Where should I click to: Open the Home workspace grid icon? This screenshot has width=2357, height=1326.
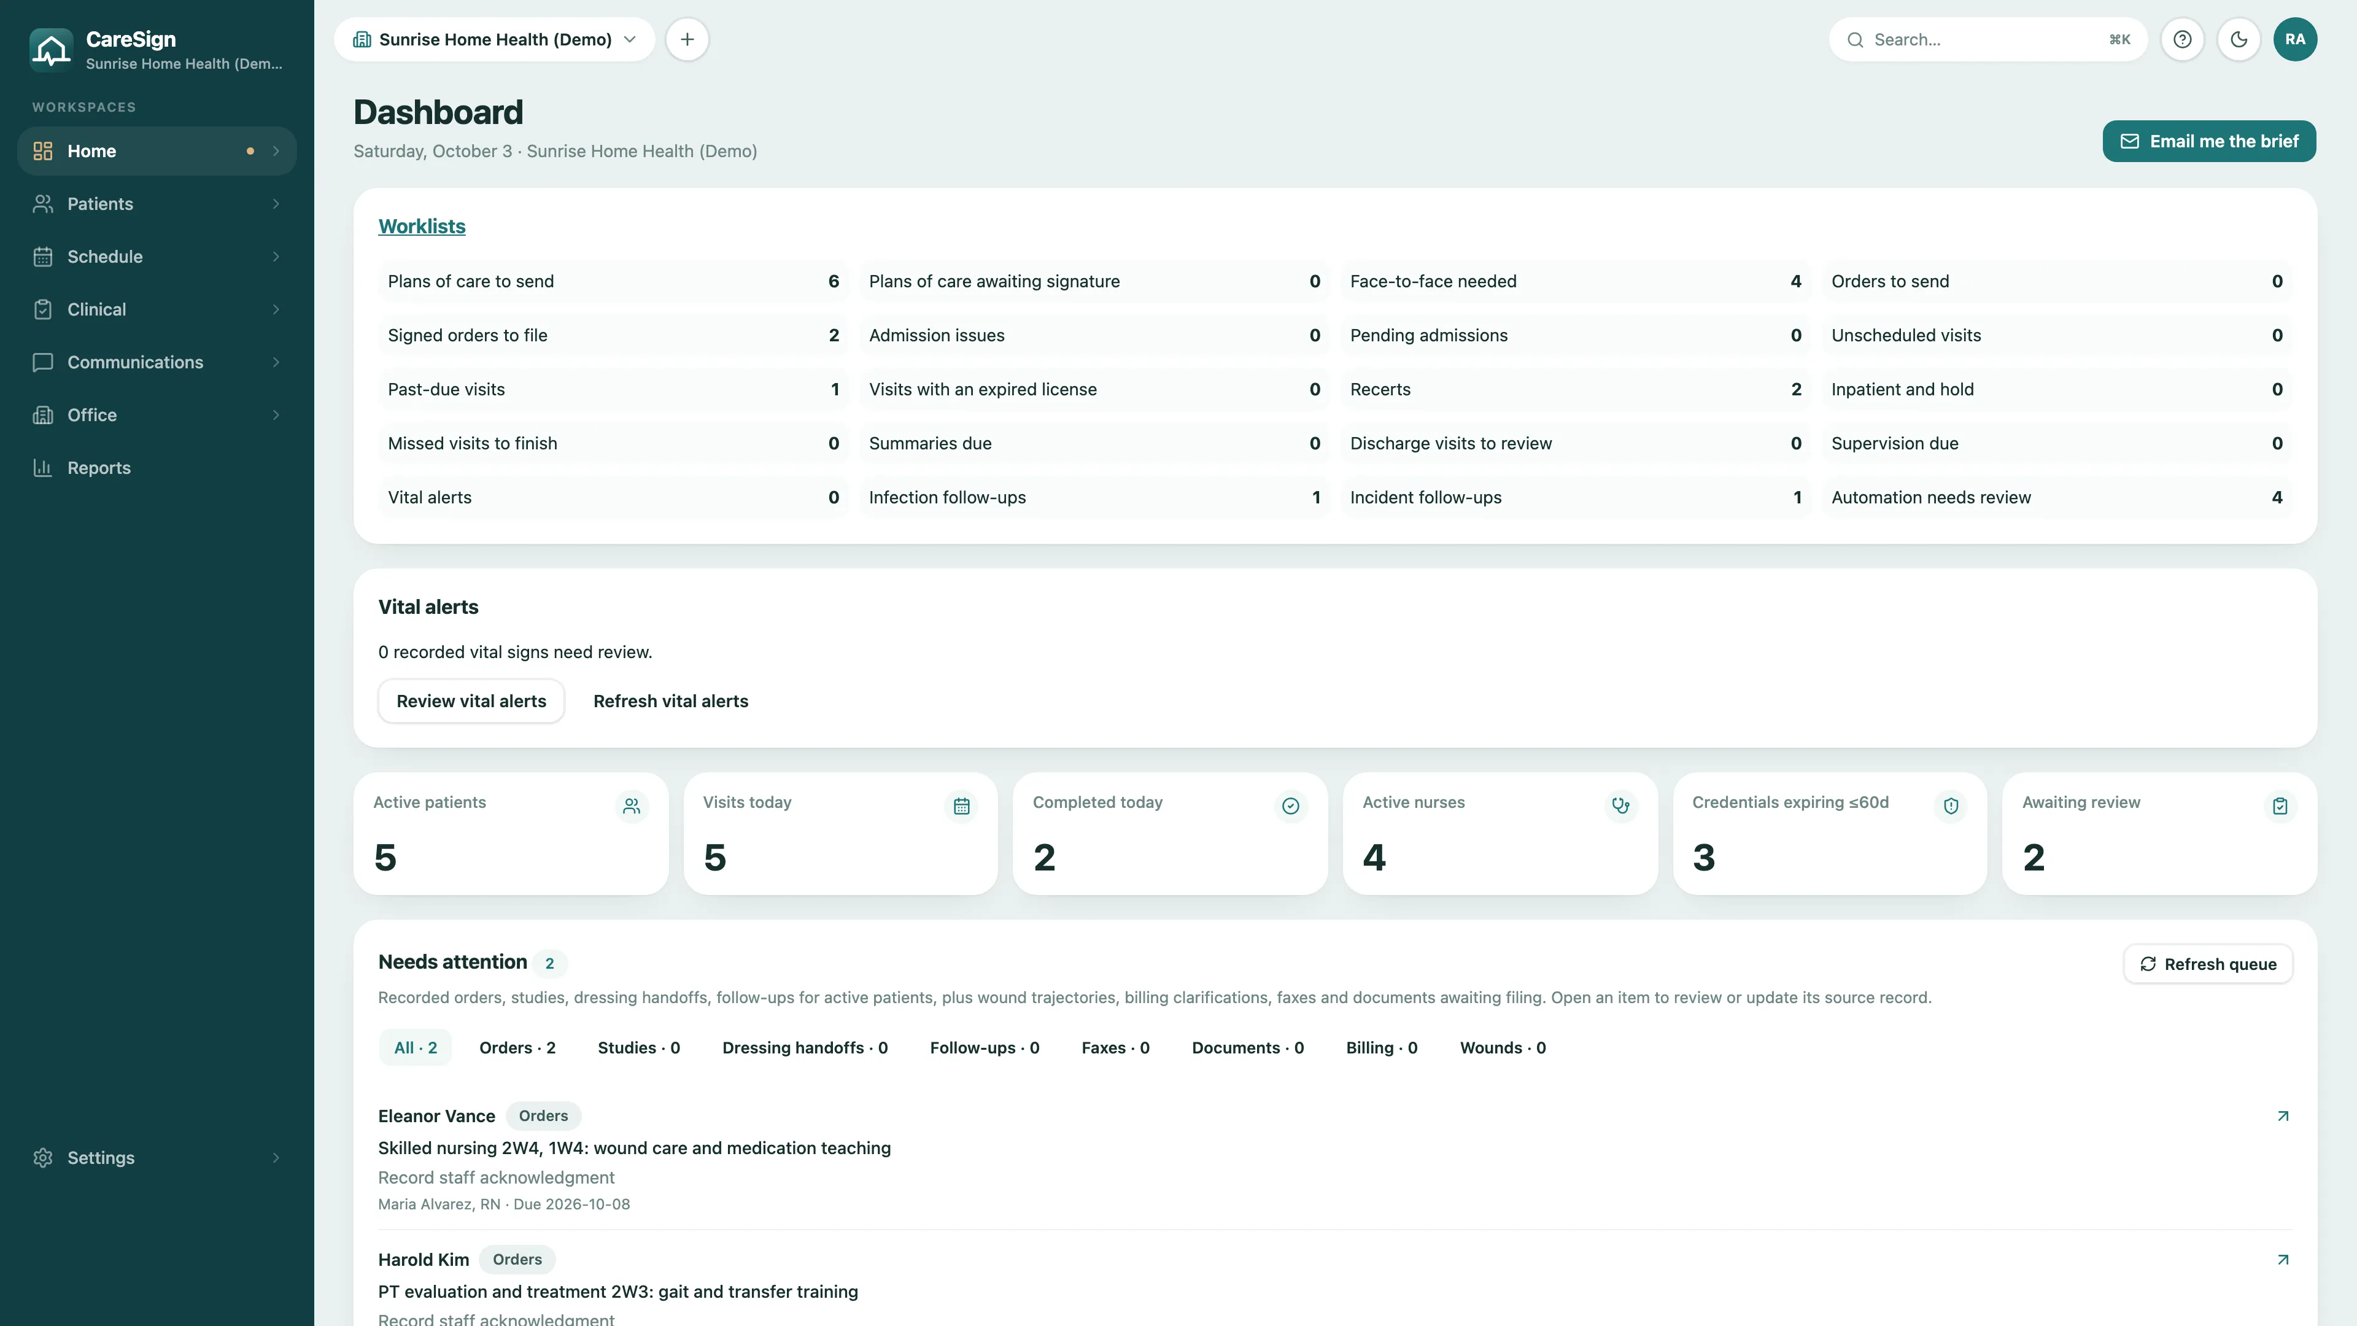tap(43, 151)
